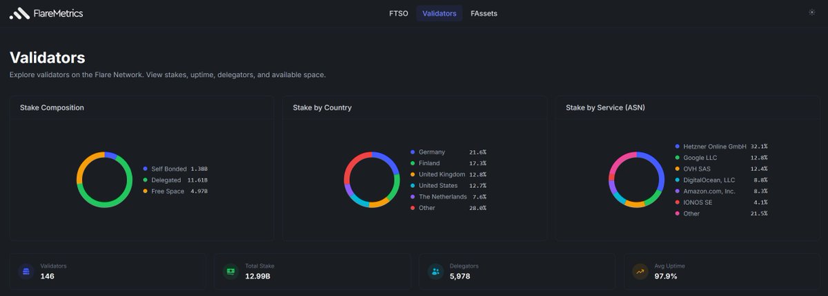
Task: Click the DigitalOcean, LLC legend dot
Action: (678, 180)
